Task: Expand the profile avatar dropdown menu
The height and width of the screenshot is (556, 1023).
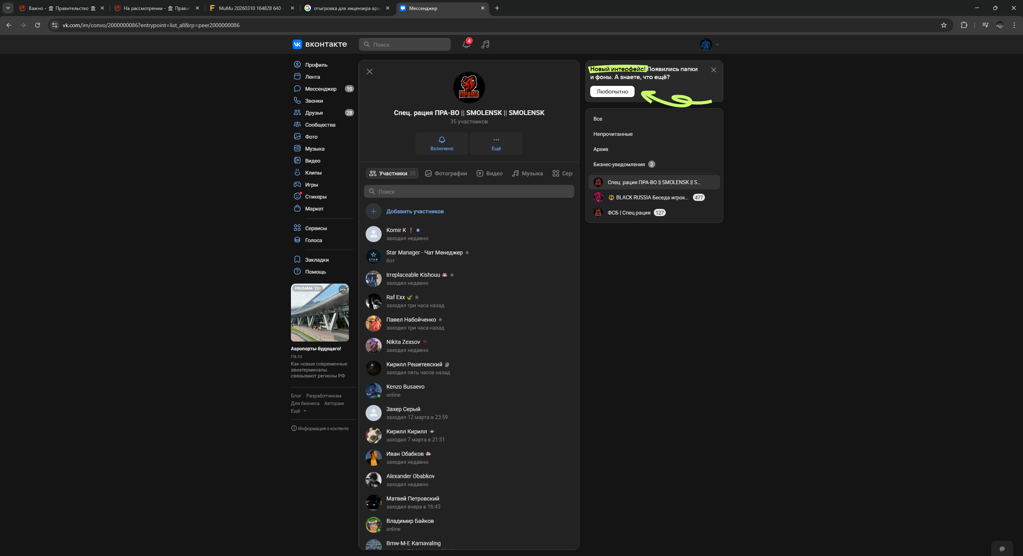Action: point(710,44)
